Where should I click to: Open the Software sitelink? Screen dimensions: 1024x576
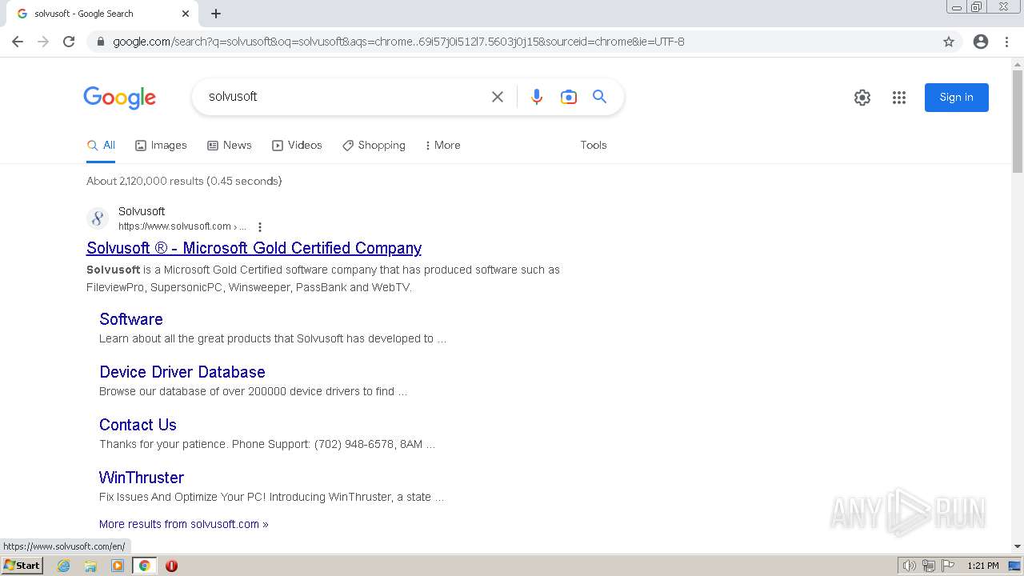pyautogui.click(x=131, y=319)
